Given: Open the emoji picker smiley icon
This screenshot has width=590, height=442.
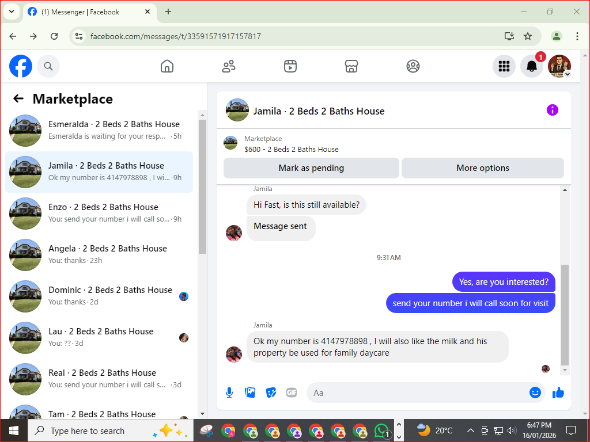Looking at the screenshot, I should tap(535, 393).
